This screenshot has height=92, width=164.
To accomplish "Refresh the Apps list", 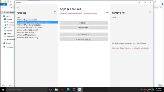I will point(55,12).
